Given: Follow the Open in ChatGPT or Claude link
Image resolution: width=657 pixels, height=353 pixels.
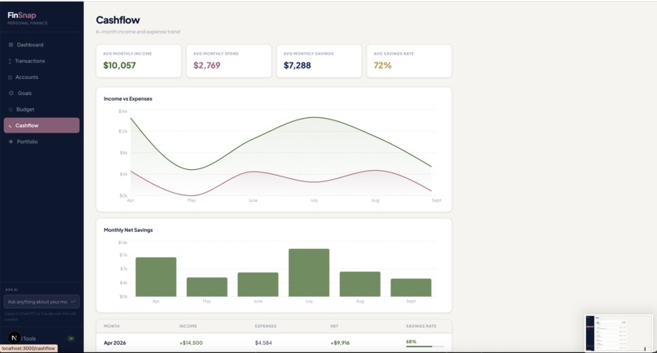Looking at the screenshot, I should point(40,316).
